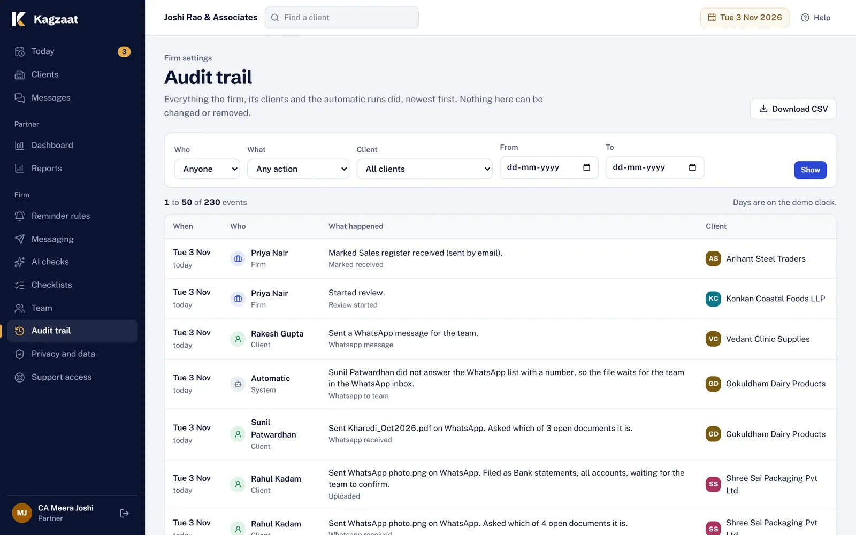The width and height of the screenshot is (856, 535).
Task: Click Priya Nair on Marked received row
Action: [269, 253]
